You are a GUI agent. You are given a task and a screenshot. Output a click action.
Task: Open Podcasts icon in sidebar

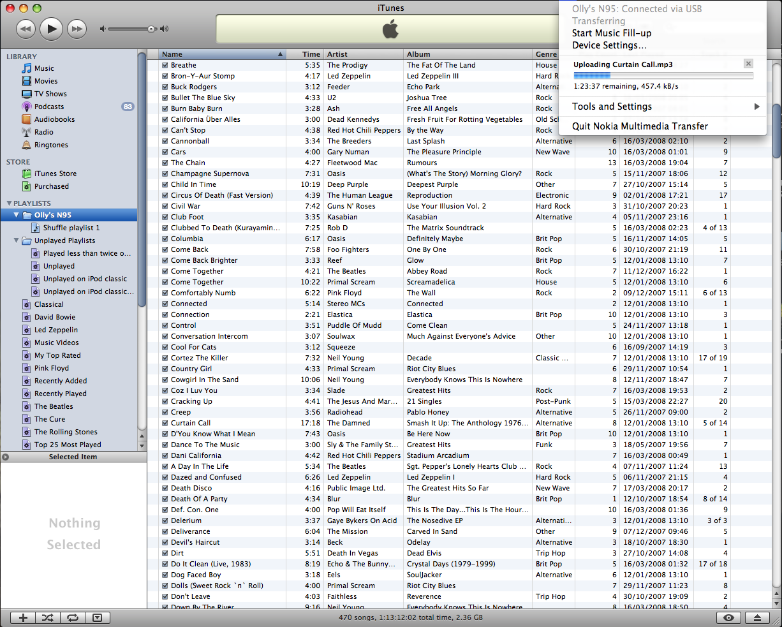tap(26, 107)
